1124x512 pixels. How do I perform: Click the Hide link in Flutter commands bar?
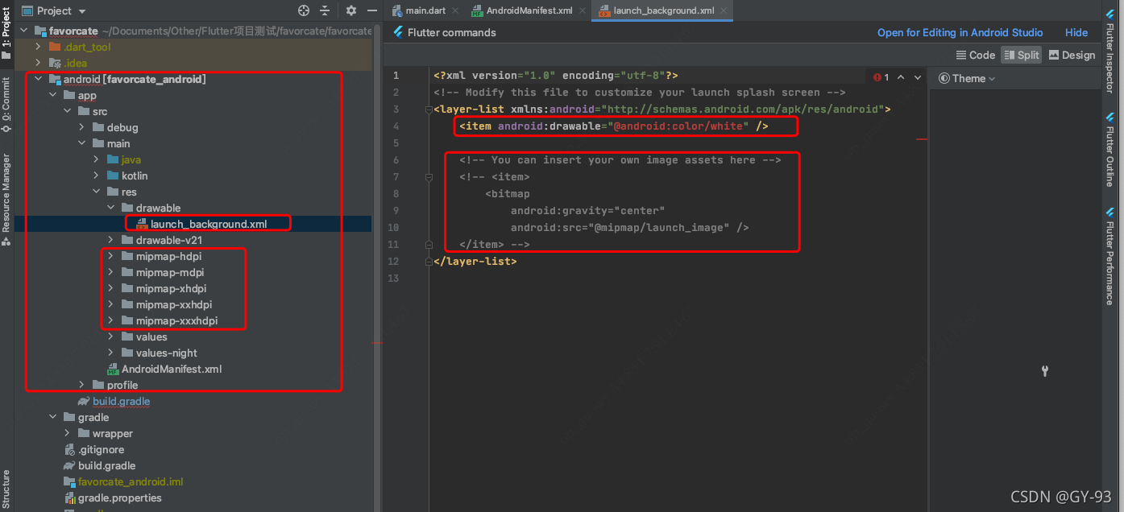pos(1076,32)
